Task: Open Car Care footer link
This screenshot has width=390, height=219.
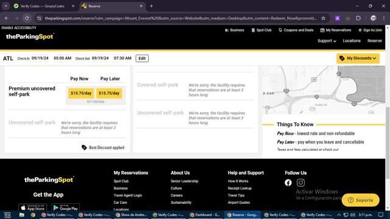Action: tap(120, 203)
